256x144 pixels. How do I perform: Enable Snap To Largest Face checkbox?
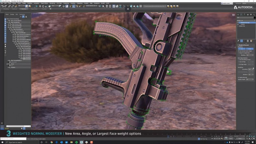(239, 53)
